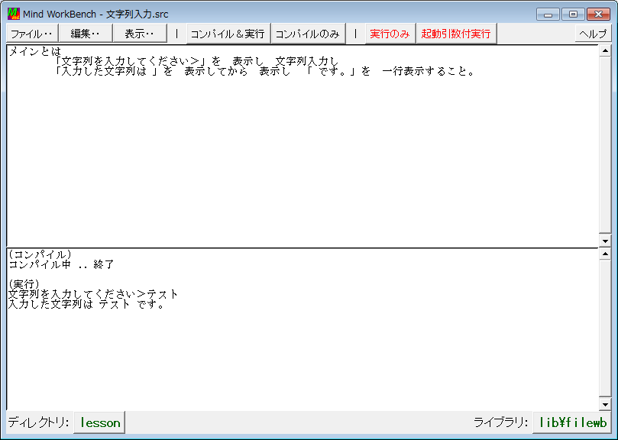Image resolution: width=618 pixels, height=440 pixels.
Task: Minimize the Mind WorkBench window
Action: [548, 15]
